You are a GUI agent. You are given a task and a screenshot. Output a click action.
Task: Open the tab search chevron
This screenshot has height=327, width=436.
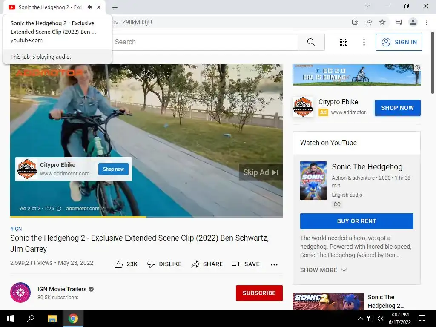click(x=367, y=6)
